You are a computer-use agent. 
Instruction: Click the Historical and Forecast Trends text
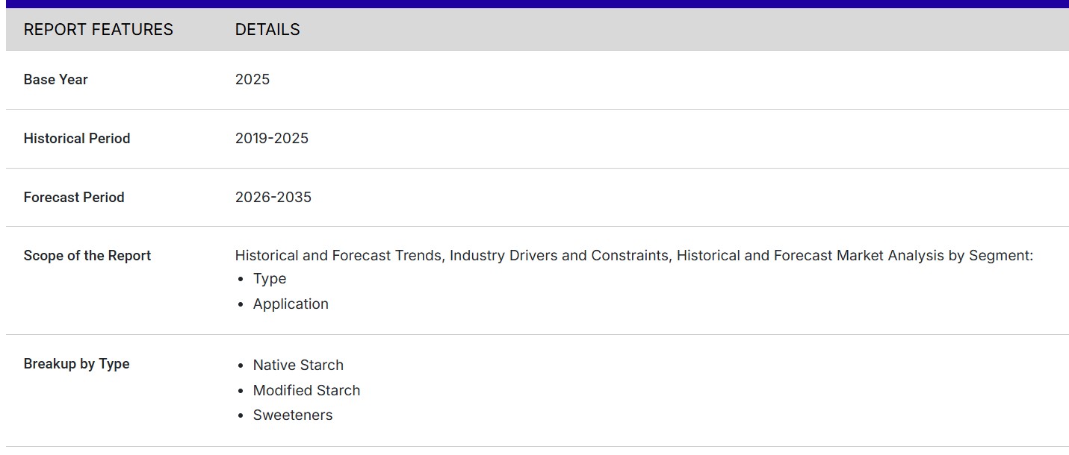pyautogui.click(x=338, y=256)
